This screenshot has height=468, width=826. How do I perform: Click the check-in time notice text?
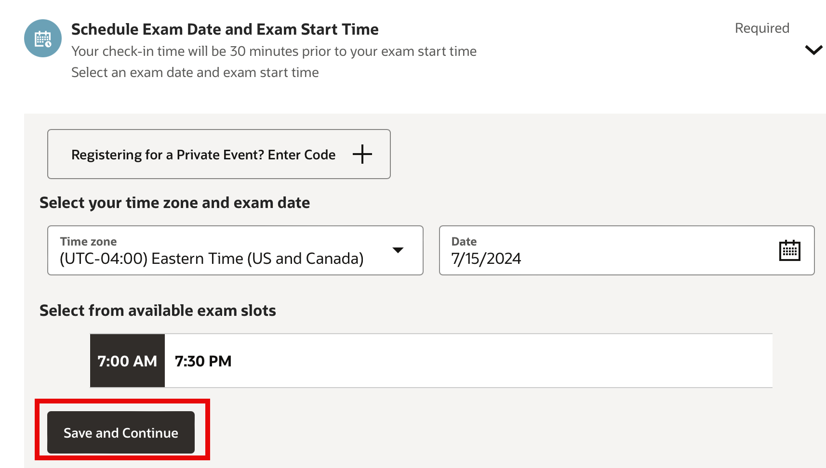[274, 52]
